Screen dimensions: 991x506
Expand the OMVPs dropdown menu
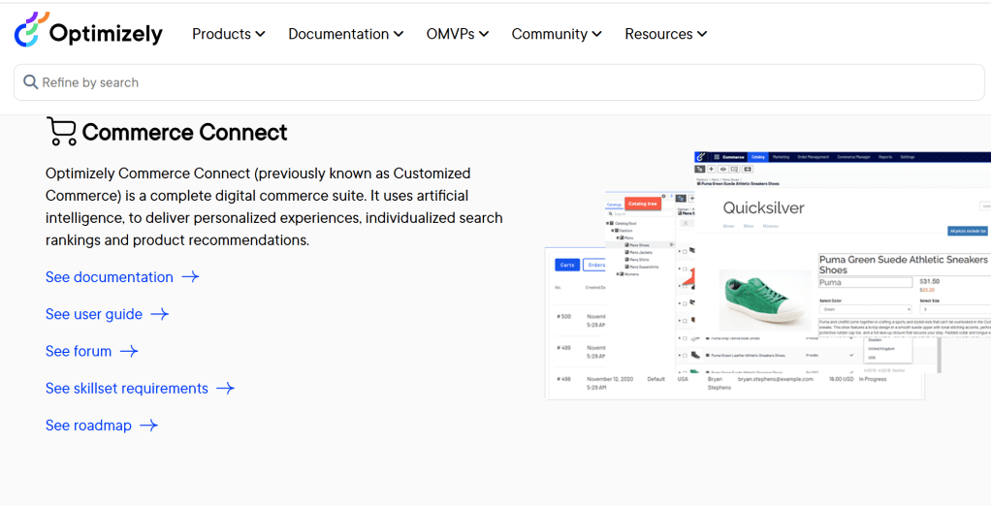pos(457,34)
